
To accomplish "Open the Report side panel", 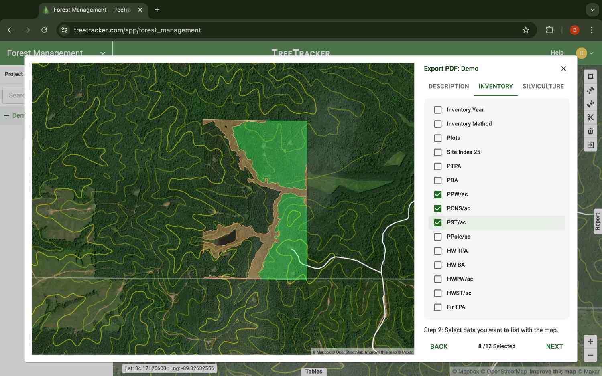I will pyautogui.click(x=598, y=221).
